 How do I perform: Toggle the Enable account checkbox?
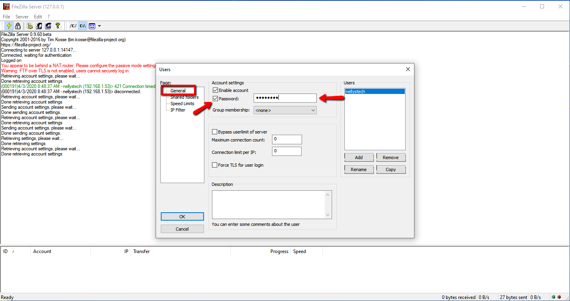(x=215, y=90)
